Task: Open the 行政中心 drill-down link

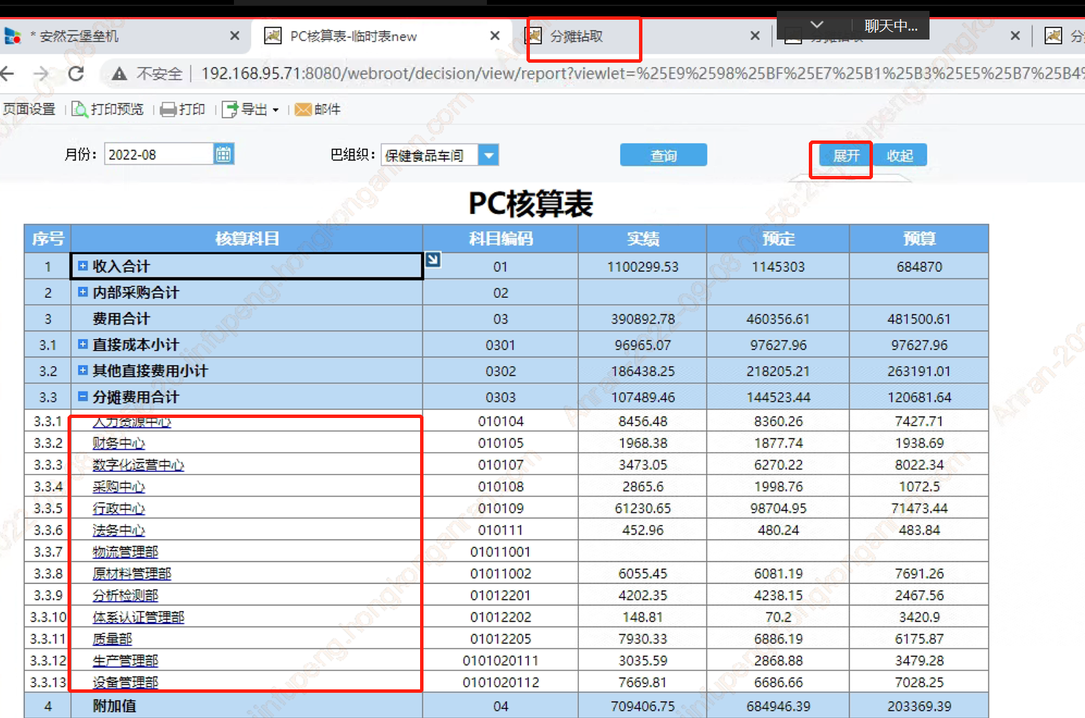Action: pos(119,509)
